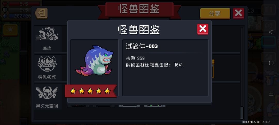Tap the 分享 share button
279x125 pixels.
click(x=215, y=13)
